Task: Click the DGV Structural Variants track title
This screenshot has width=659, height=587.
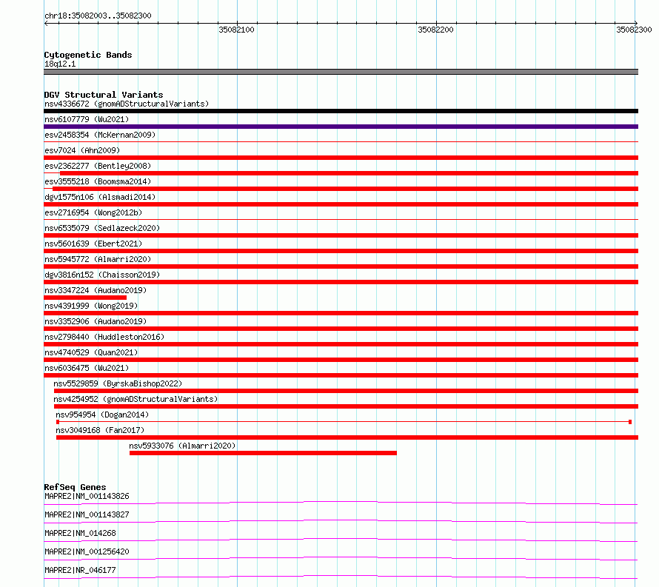Action: click(x=104, y=95)
